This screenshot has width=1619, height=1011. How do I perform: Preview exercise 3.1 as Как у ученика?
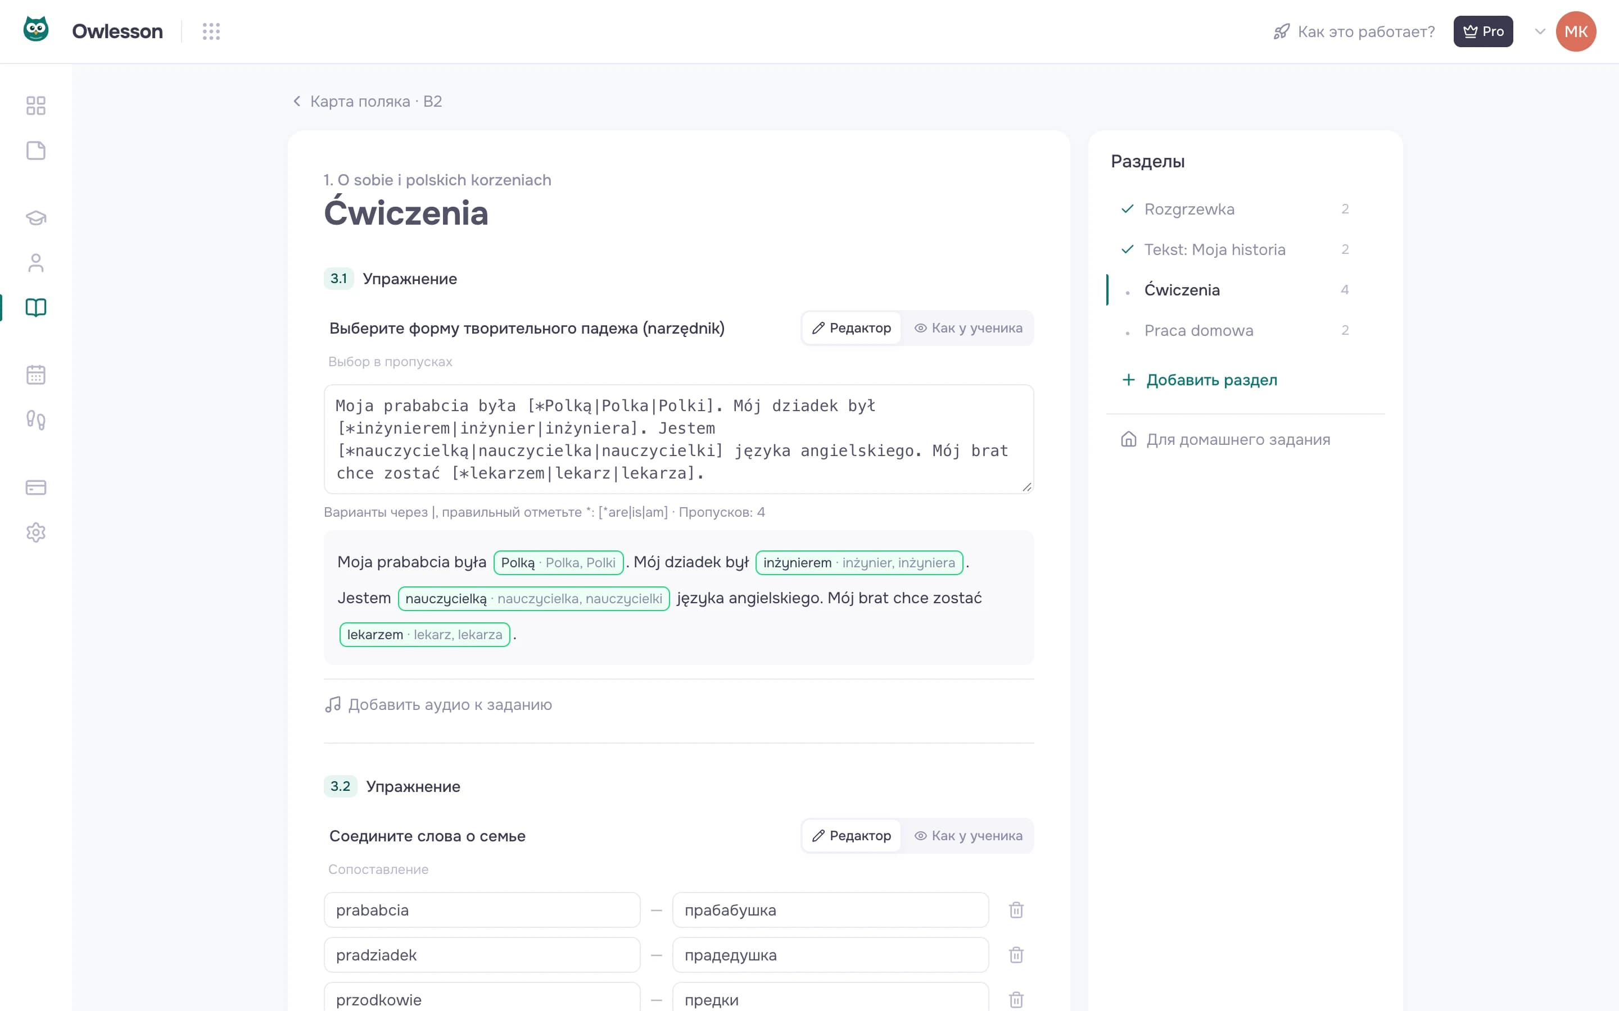coord(967,329)
